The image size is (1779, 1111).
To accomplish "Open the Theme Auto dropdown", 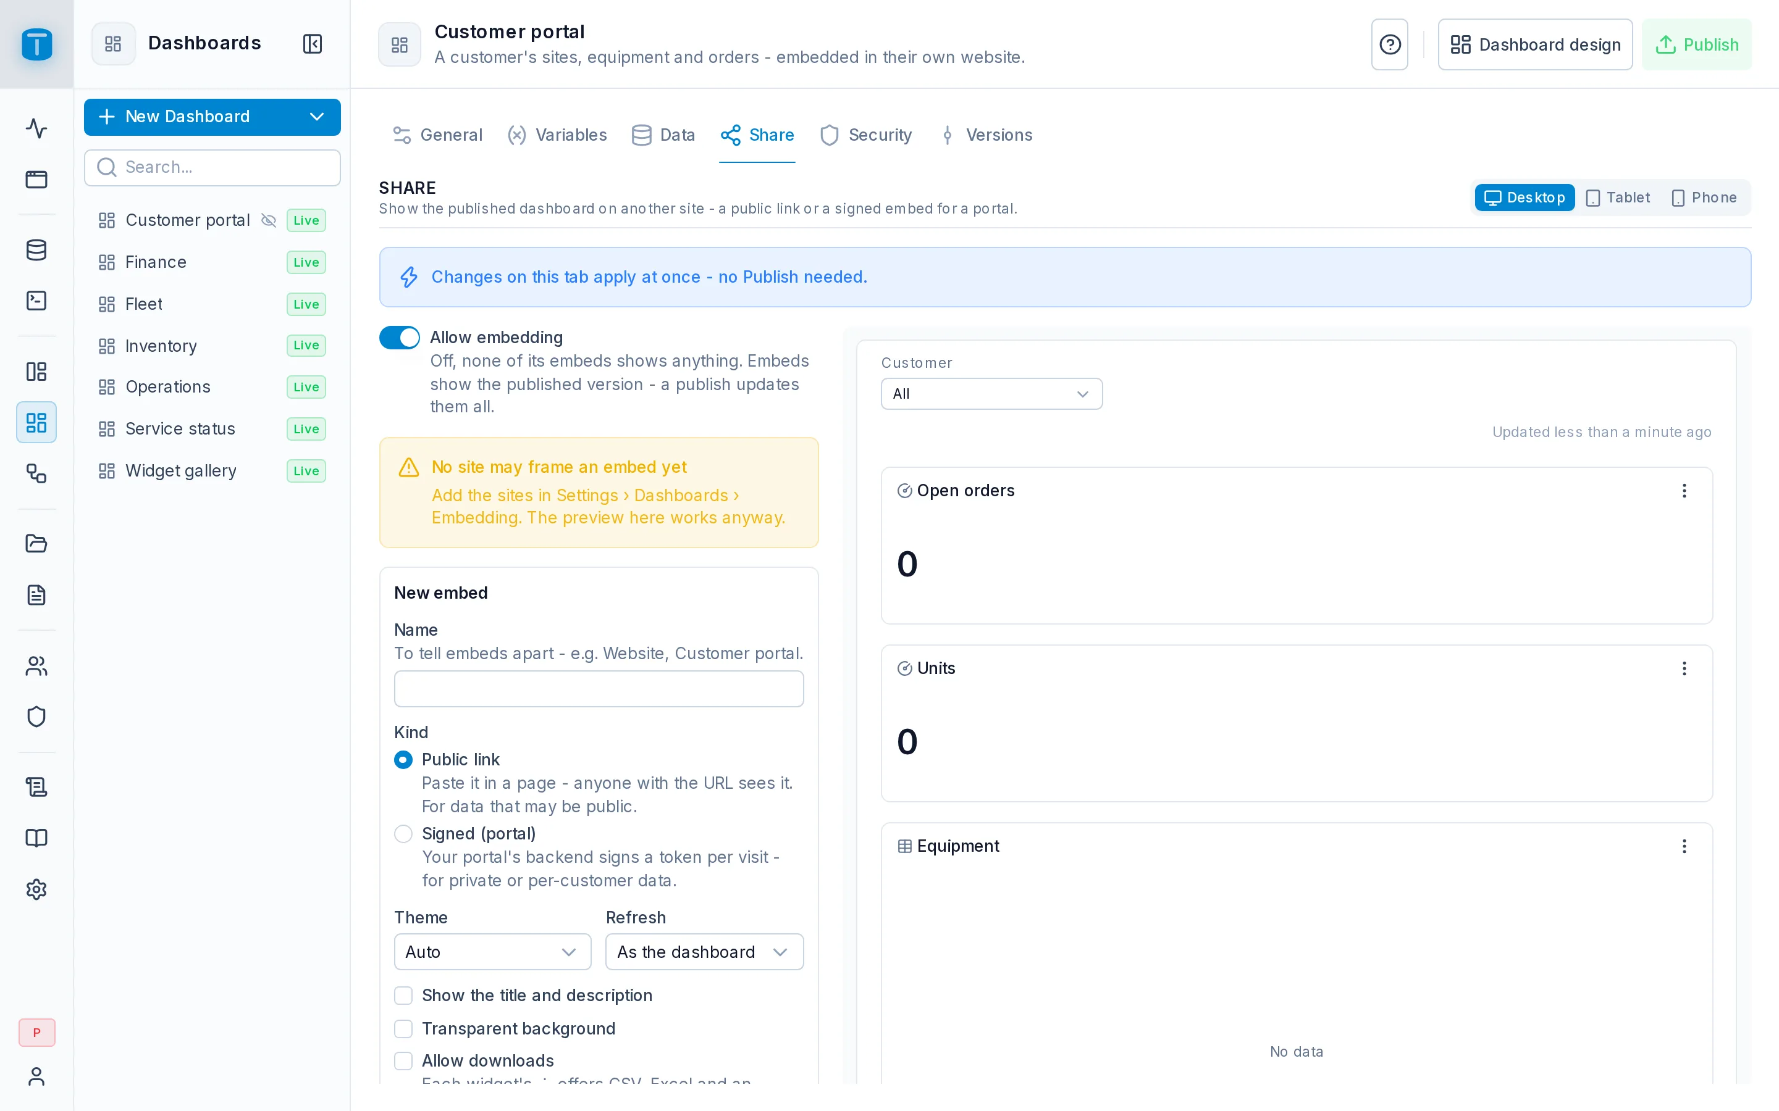I will click(x=492, y=952).
